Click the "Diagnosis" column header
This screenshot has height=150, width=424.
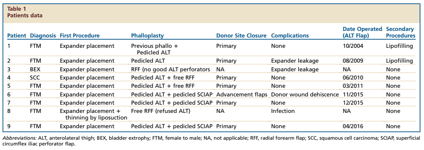click(43, 36)
